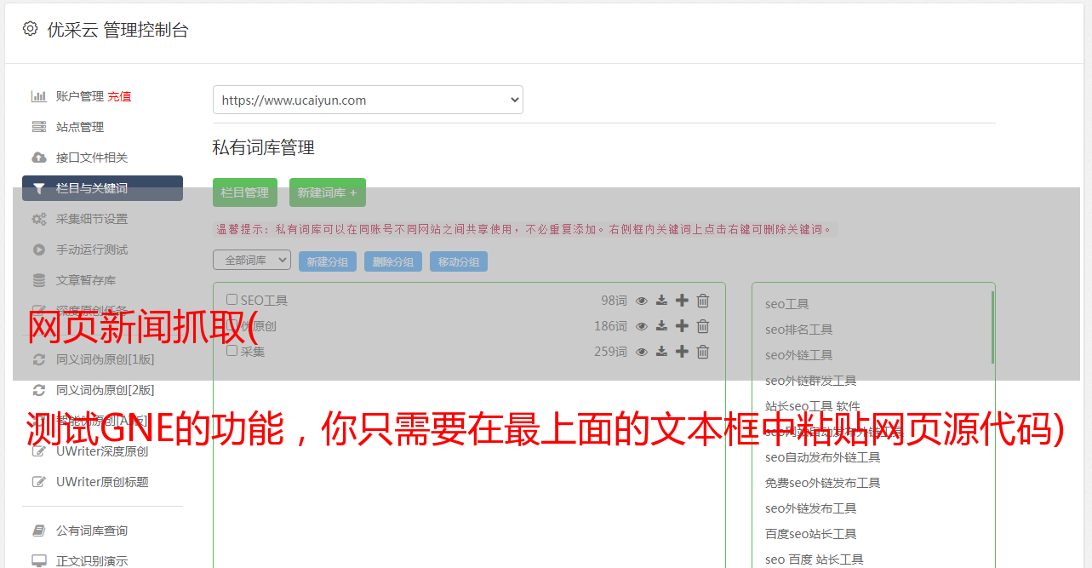Screen dimensions: 1092x568
Task: Select keyword 百度seo站长工具
Action: pyautogui.click(x=811, y=534)
